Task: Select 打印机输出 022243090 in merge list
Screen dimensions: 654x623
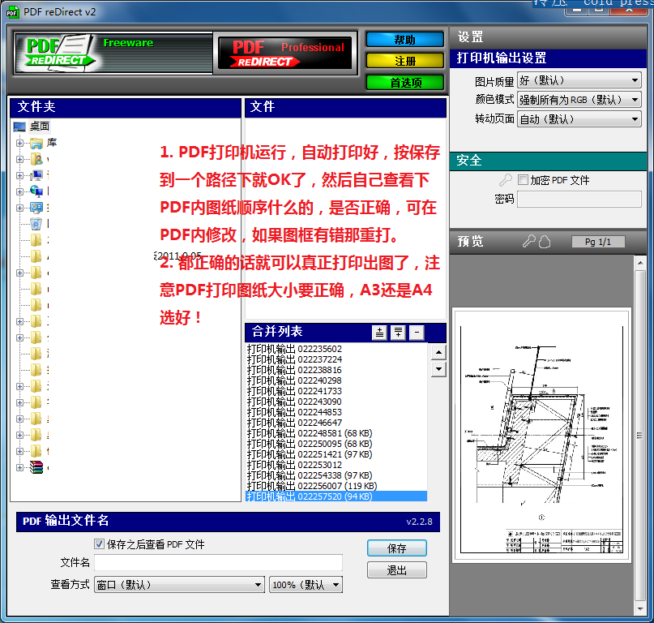Action: [x=336, y=402]
